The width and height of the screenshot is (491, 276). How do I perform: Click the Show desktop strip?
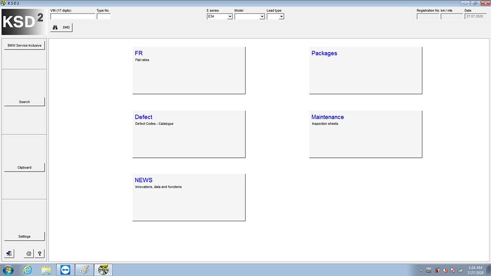click(489, 270)
